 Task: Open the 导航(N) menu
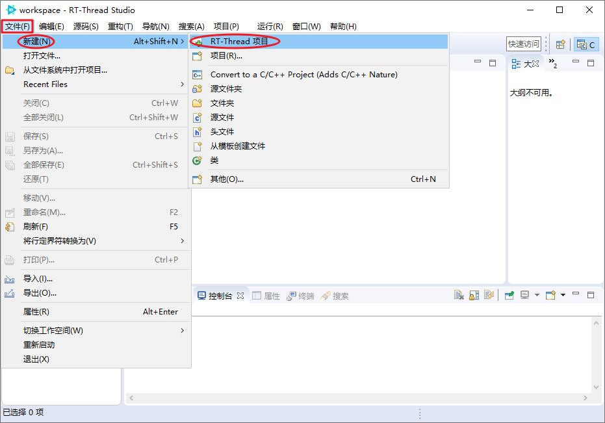click(155, 26)
